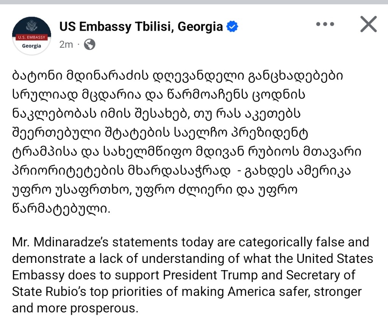Viewport: 388px width, 323px height.
Task: Click the 2m post timestamp
Action: coord(66,45)
